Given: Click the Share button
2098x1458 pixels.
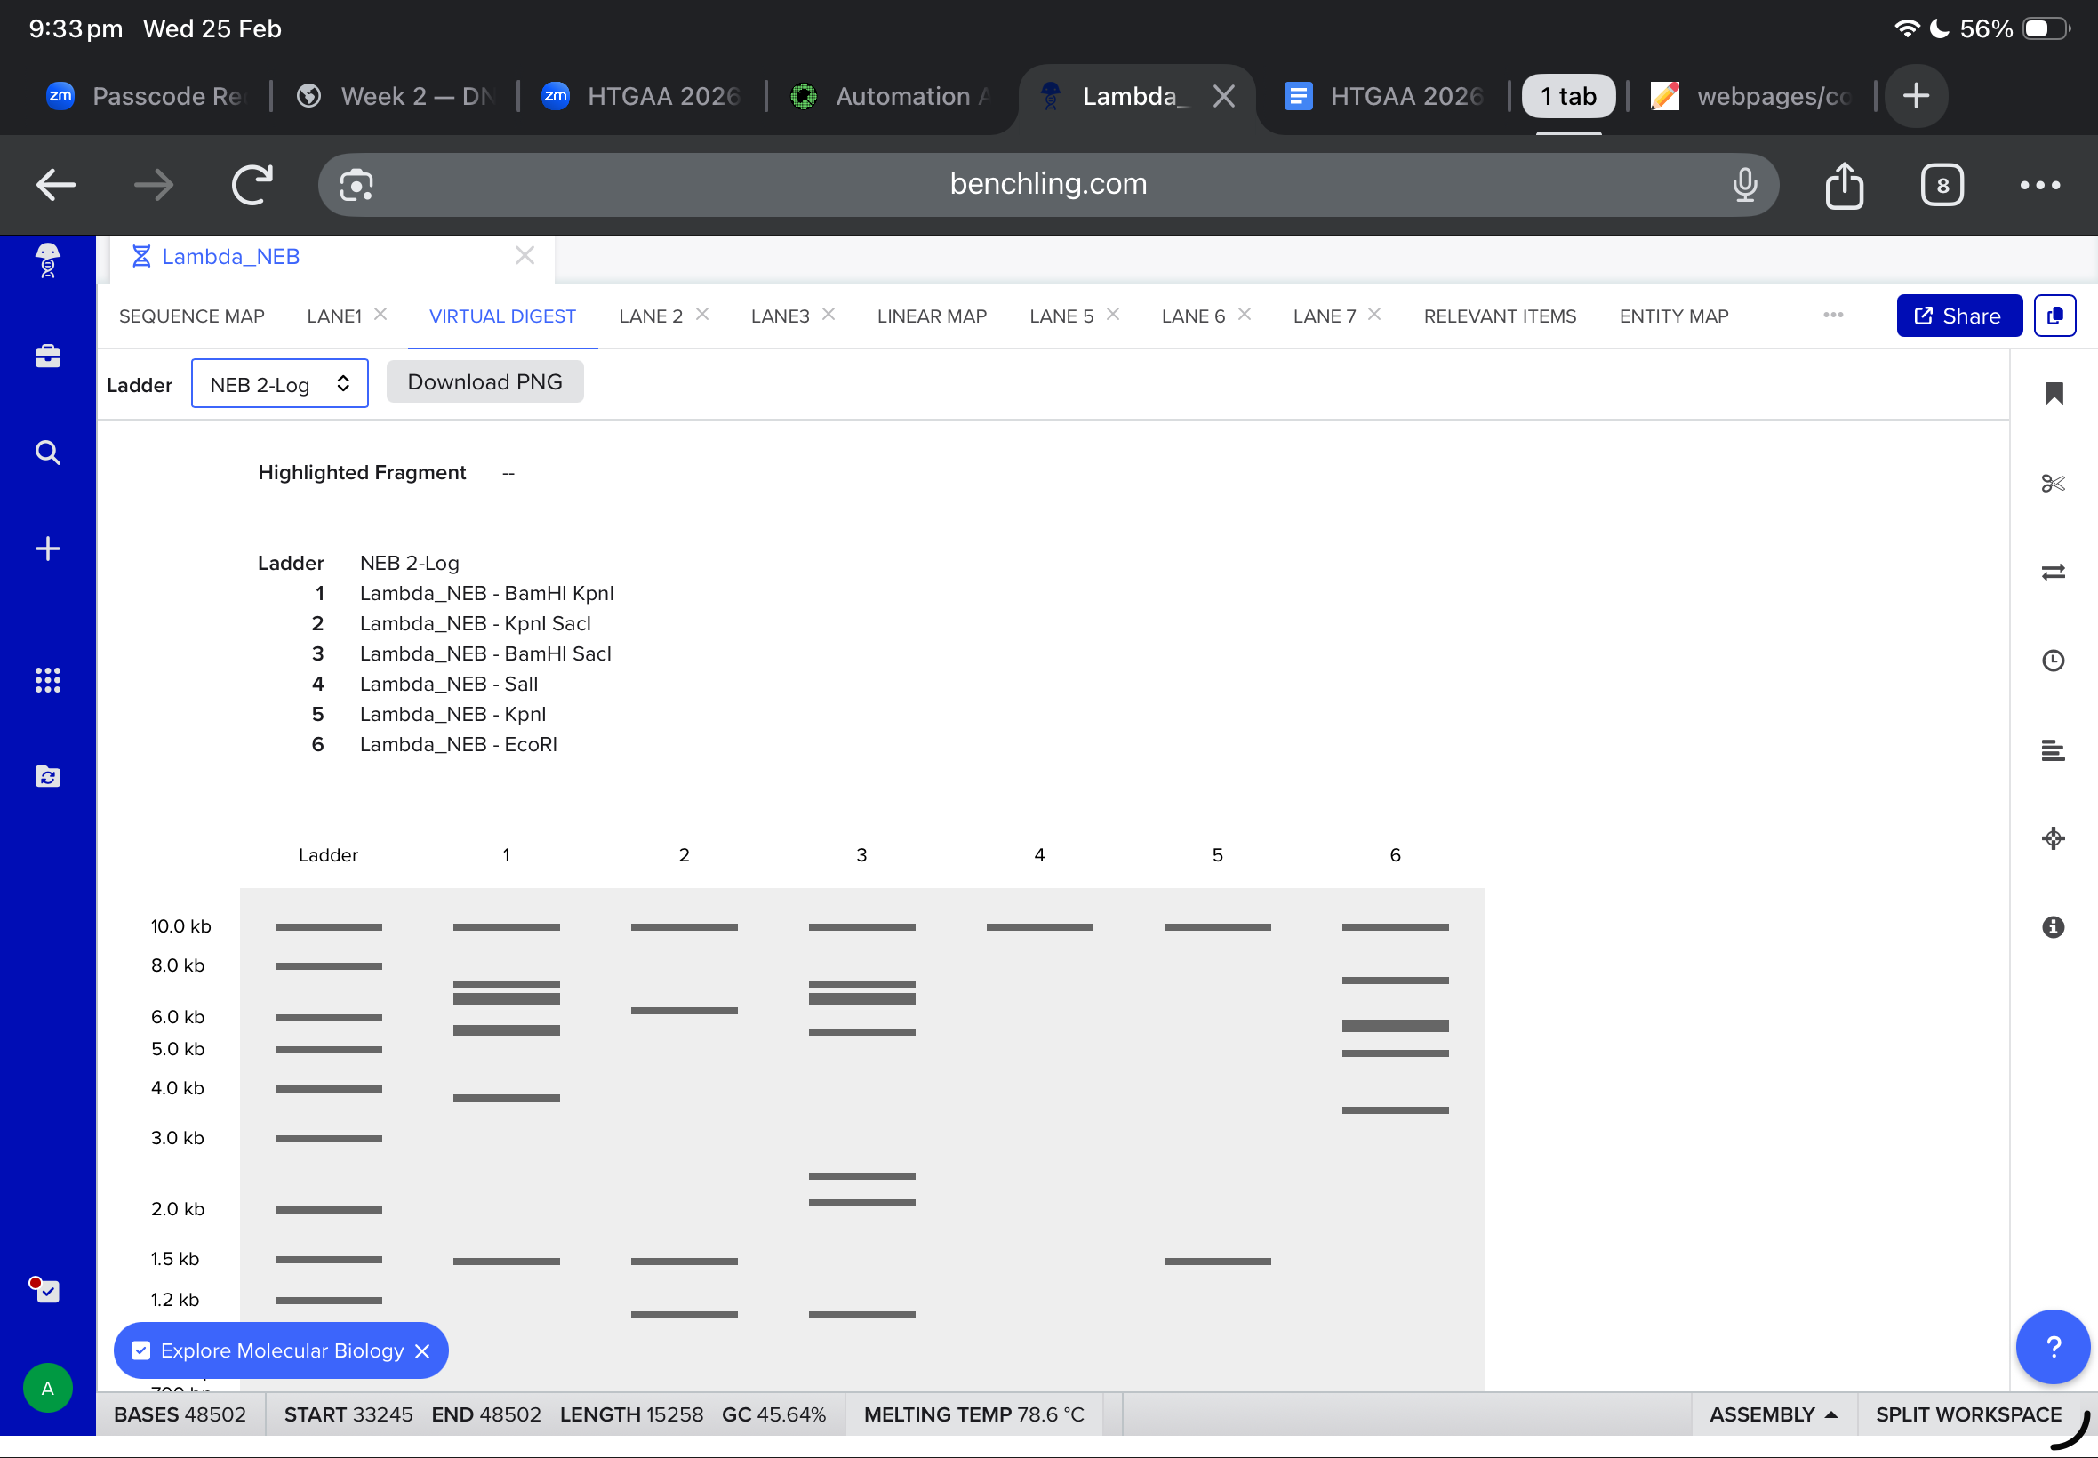Looking at the screenshot, I should (x=1958, y=316).
